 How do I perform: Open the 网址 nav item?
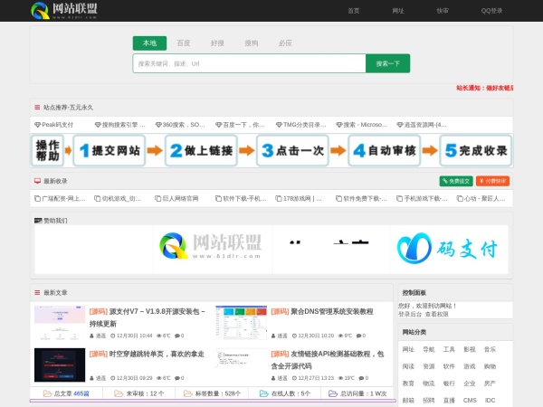coord(398,11)
